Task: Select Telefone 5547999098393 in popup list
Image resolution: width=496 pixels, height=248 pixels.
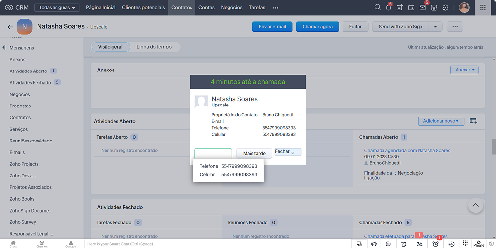Action: click(x=229, y=166)
